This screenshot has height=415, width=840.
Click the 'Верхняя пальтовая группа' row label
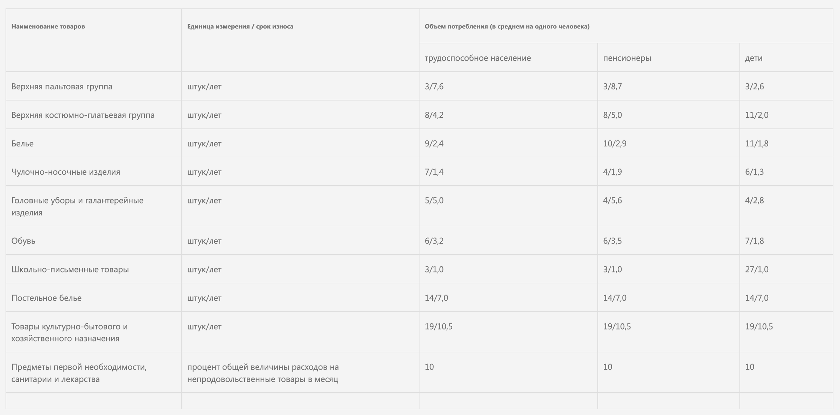62,87
